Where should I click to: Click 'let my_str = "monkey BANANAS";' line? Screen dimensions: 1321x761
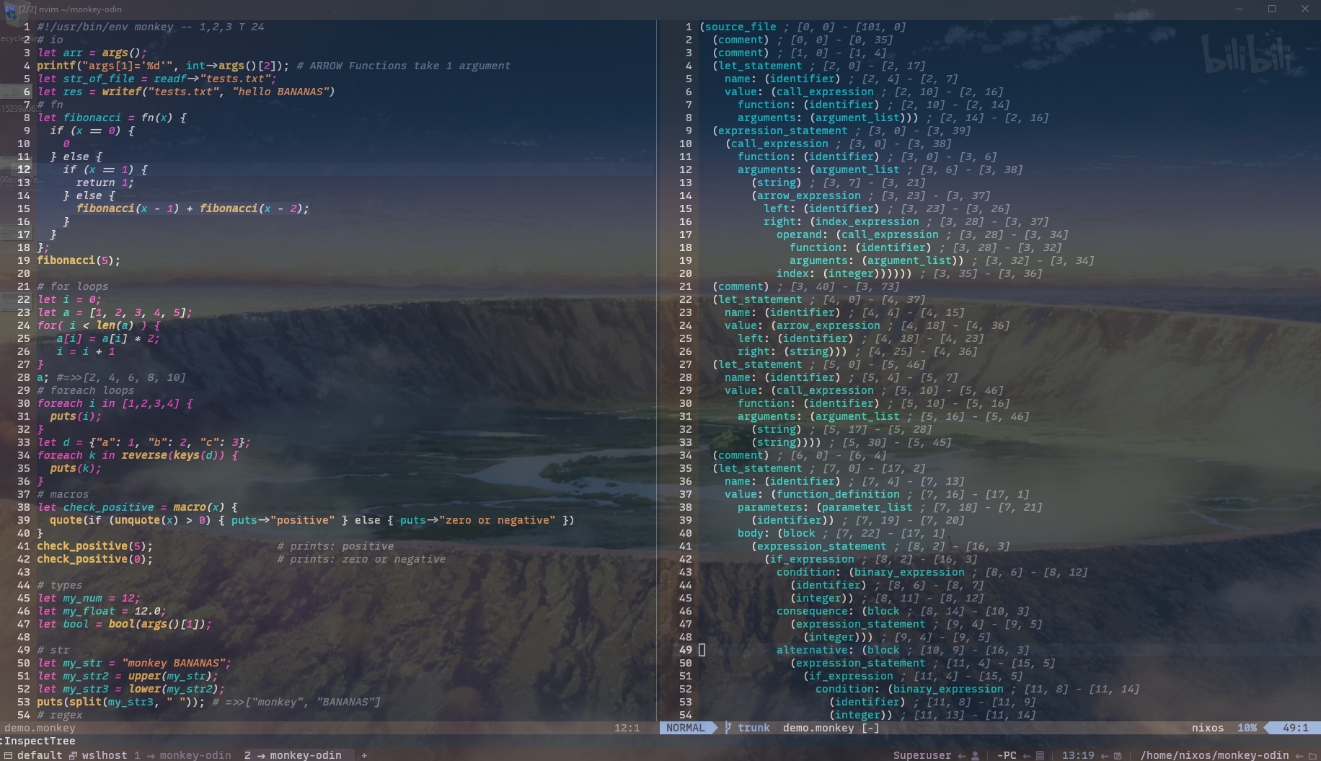click(x=134, y=663)
